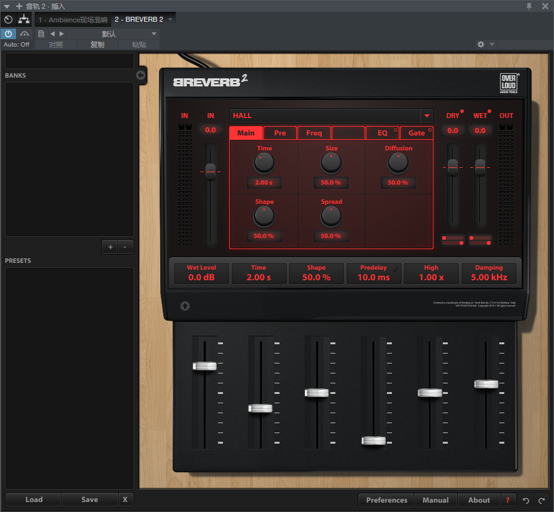Click the undo arrow icon
Viewport: 554px width, 512px height.
click(525, 500)
